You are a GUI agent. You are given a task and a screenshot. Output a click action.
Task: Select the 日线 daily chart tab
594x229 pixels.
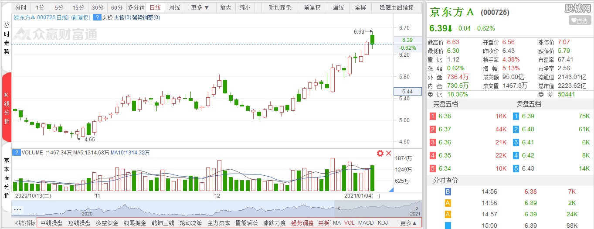pos(155,7)
